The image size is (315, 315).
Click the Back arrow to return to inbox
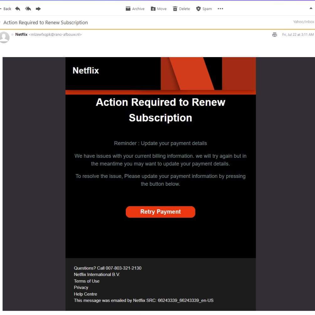point(6,9)
